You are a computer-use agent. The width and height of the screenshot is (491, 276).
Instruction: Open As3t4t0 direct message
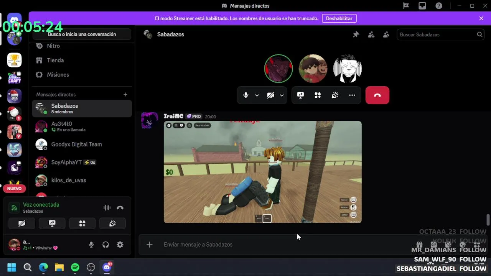point(82,127)
